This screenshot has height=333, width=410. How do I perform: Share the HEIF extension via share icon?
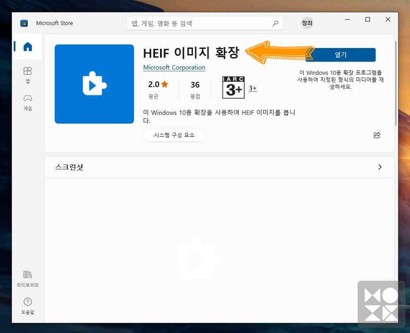[377, 135]
